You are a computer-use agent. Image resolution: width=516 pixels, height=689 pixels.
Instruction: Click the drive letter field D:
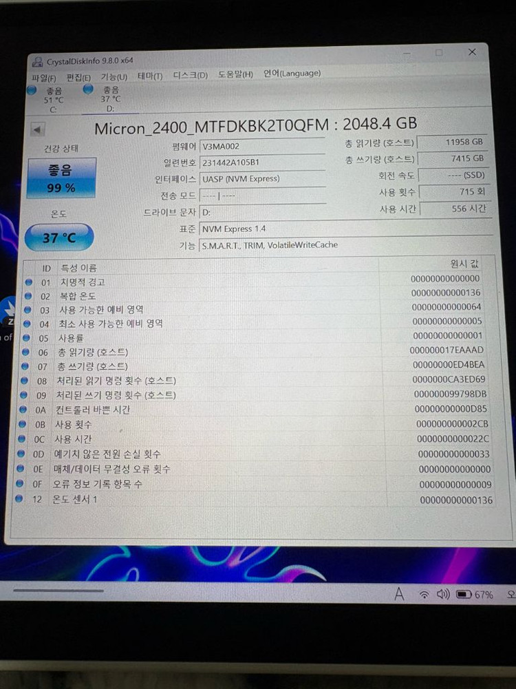tap(263, 212)
